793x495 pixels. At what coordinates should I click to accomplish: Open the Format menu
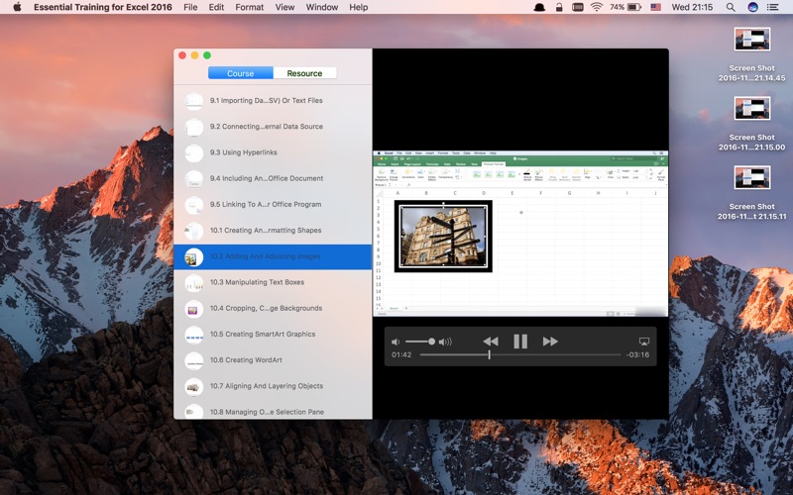tap(250, 7)
